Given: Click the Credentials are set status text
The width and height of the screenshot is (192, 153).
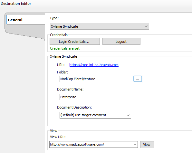Looking at the screenshot, I should [65, 48].
